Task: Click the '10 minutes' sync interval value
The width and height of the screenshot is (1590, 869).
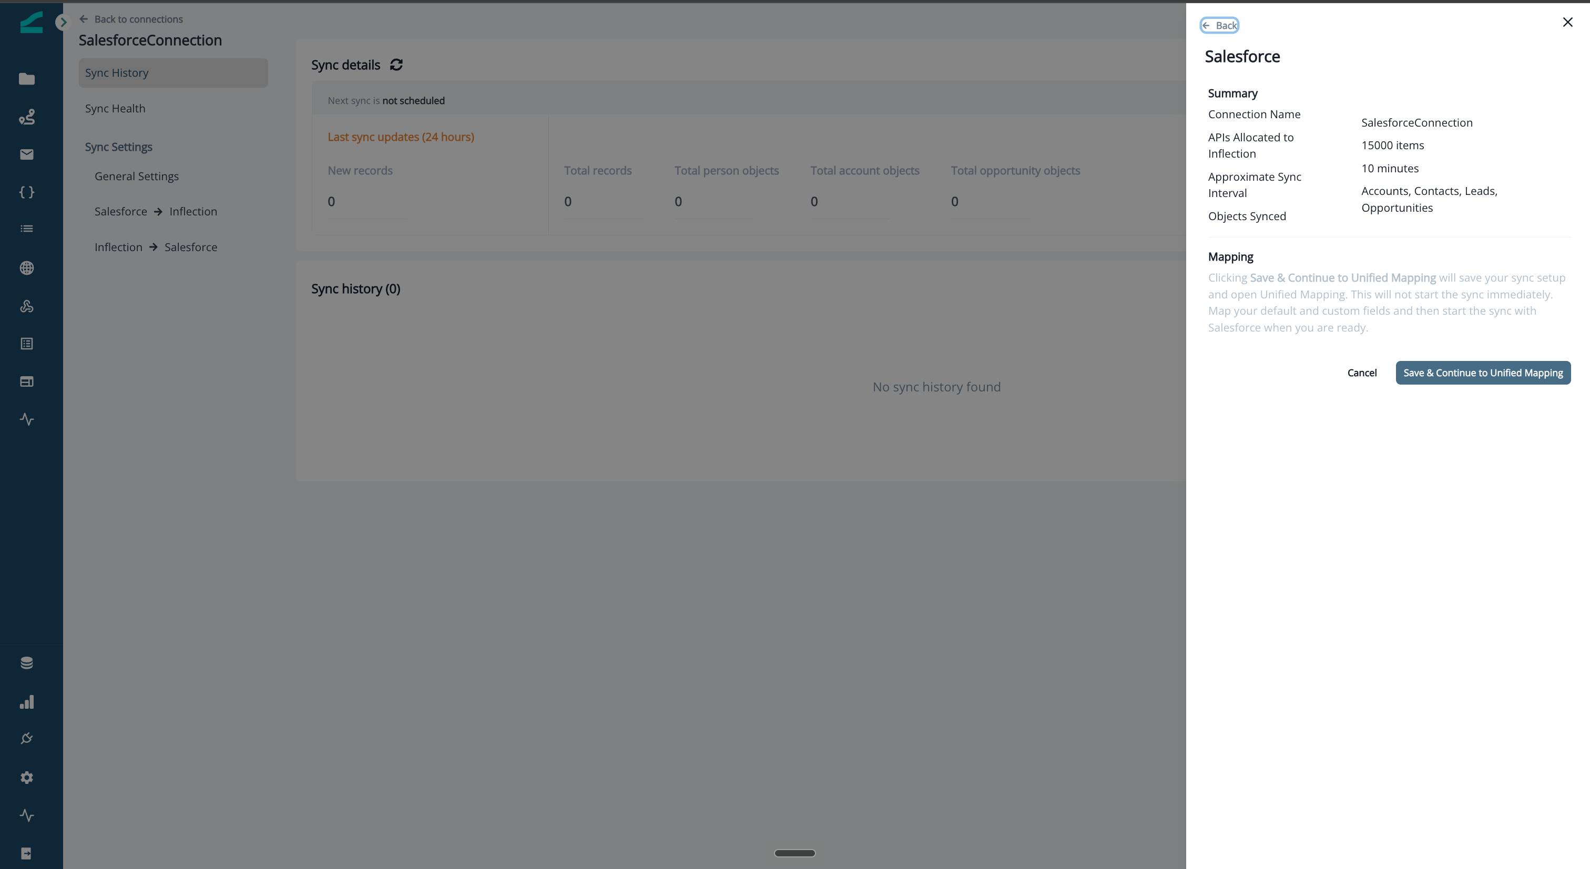Action: pyautogui.click(x=1390, y=169)
